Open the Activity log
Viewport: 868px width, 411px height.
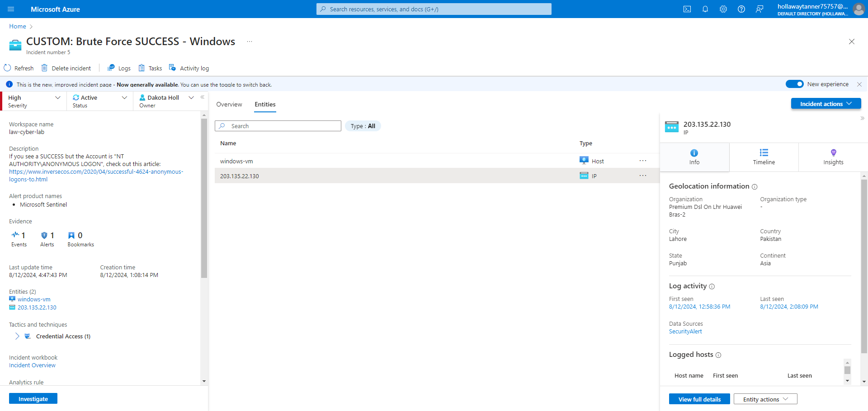pos(189,68)
